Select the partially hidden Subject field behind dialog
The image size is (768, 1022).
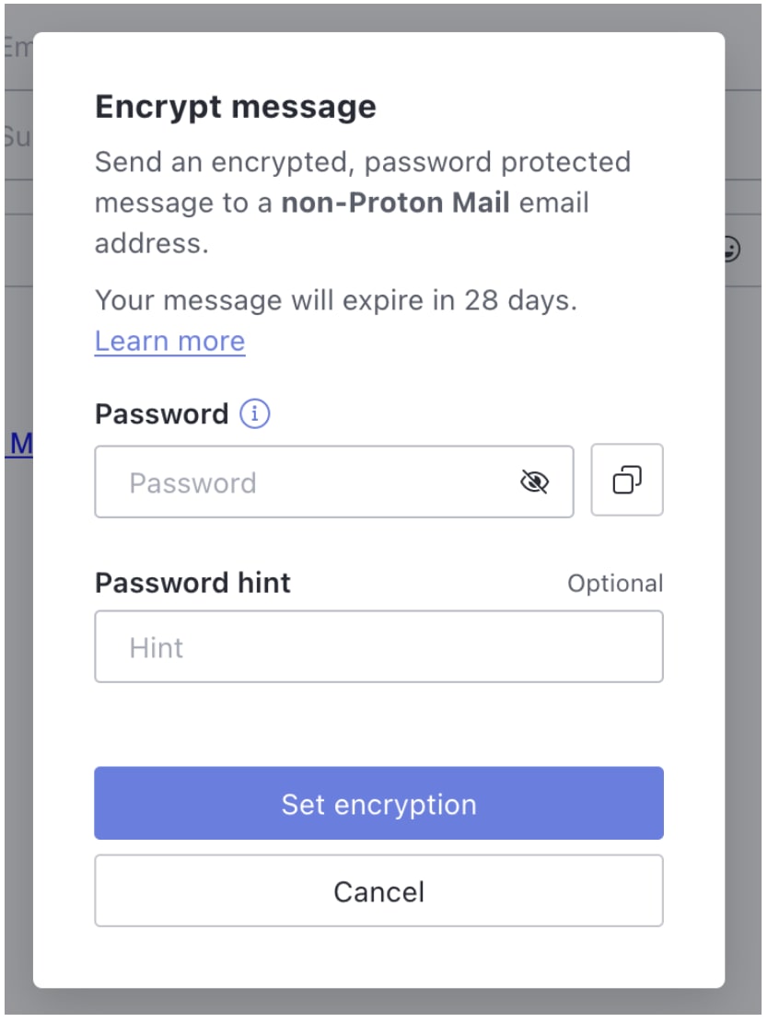coord(18,136)
